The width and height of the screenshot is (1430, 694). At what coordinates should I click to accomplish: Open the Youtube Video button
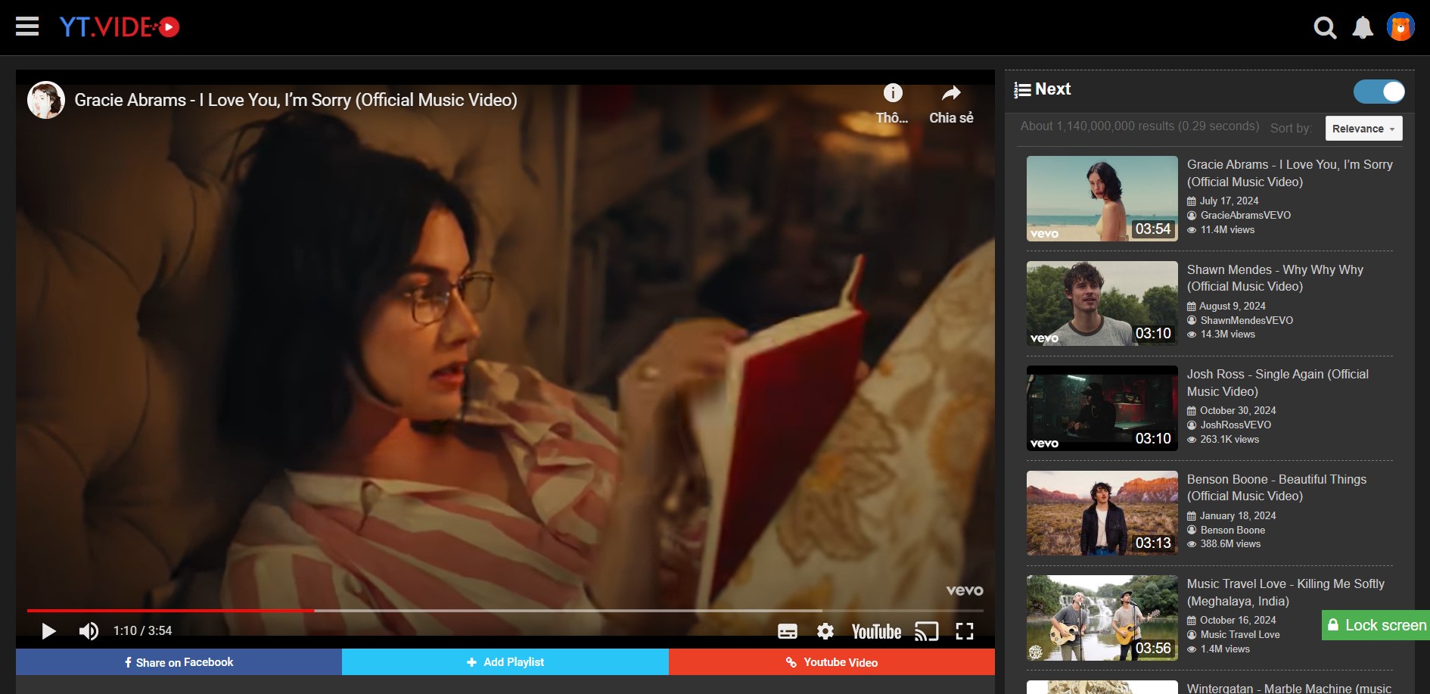point(832,662)
